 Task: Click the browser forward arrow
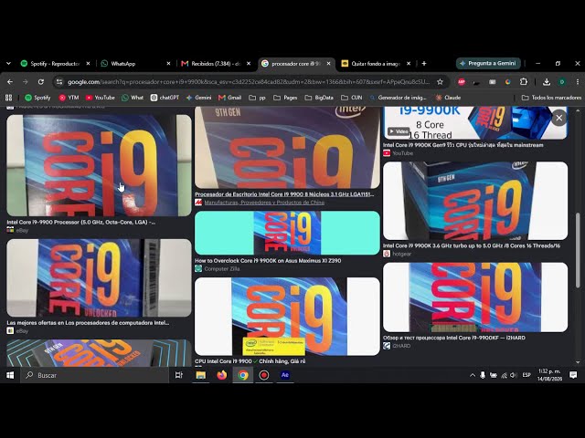click(26, 82)
